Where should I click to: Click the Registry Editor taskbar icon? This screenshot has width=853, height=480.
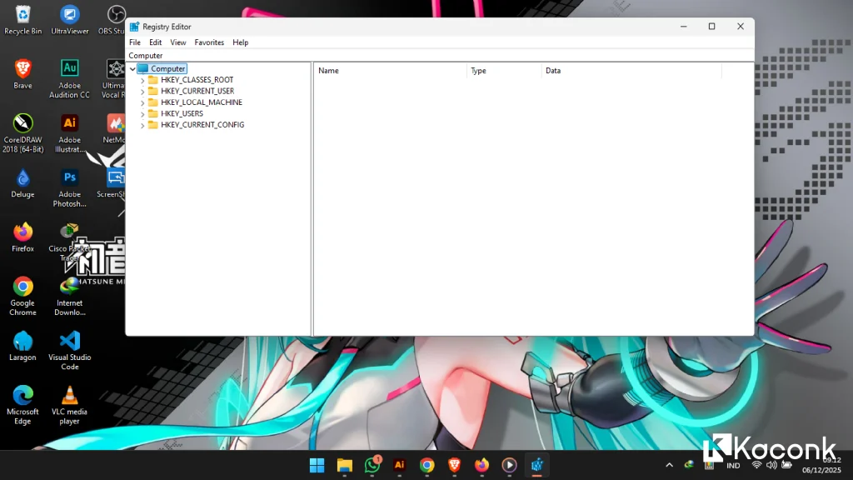pos(537,465)
